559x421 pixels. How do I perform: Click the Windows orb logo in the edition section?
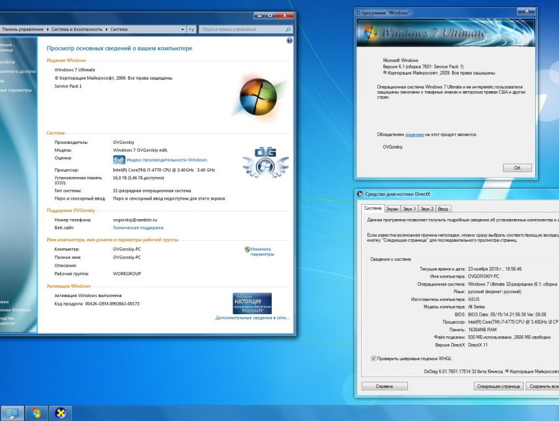tap(258, 97)
